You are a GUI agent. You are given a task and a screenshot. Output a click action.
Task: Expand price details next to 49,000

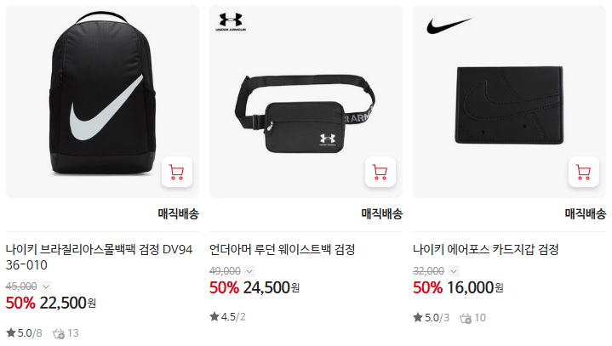coord(249,271)
